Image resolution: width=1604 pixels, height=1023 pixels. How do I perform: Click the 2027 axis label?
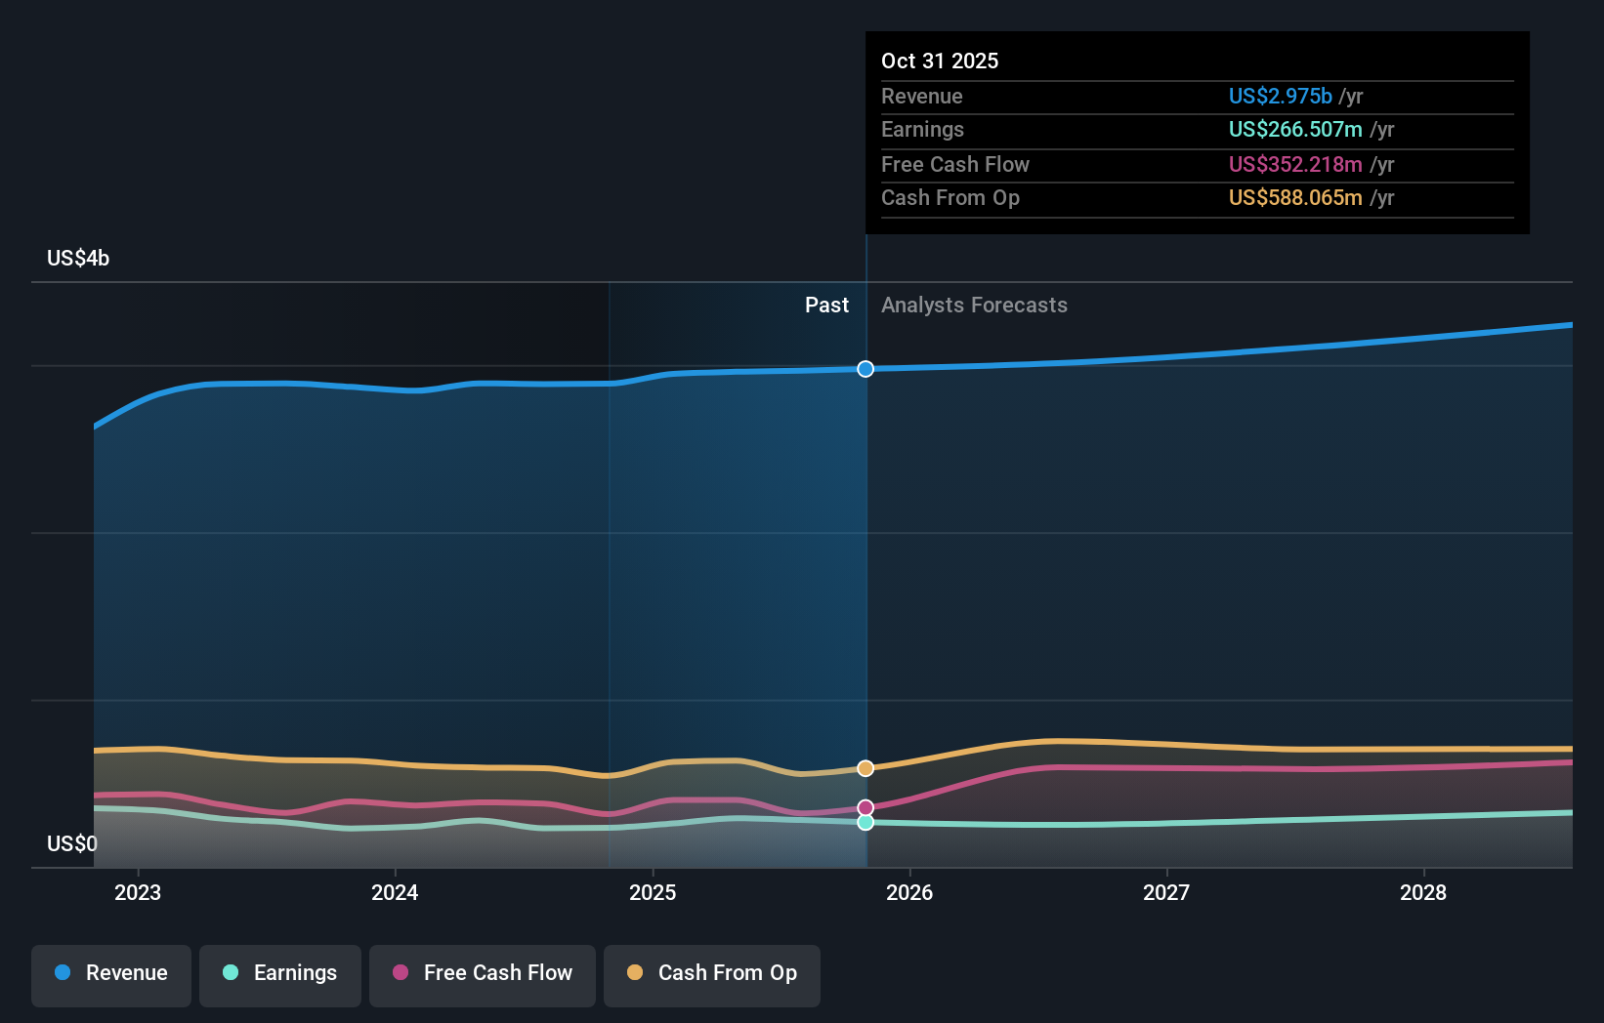click(x=1166, y=891)
